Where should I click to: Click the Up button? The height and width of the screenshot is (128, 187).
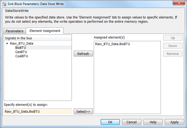(x=172, y=38)
